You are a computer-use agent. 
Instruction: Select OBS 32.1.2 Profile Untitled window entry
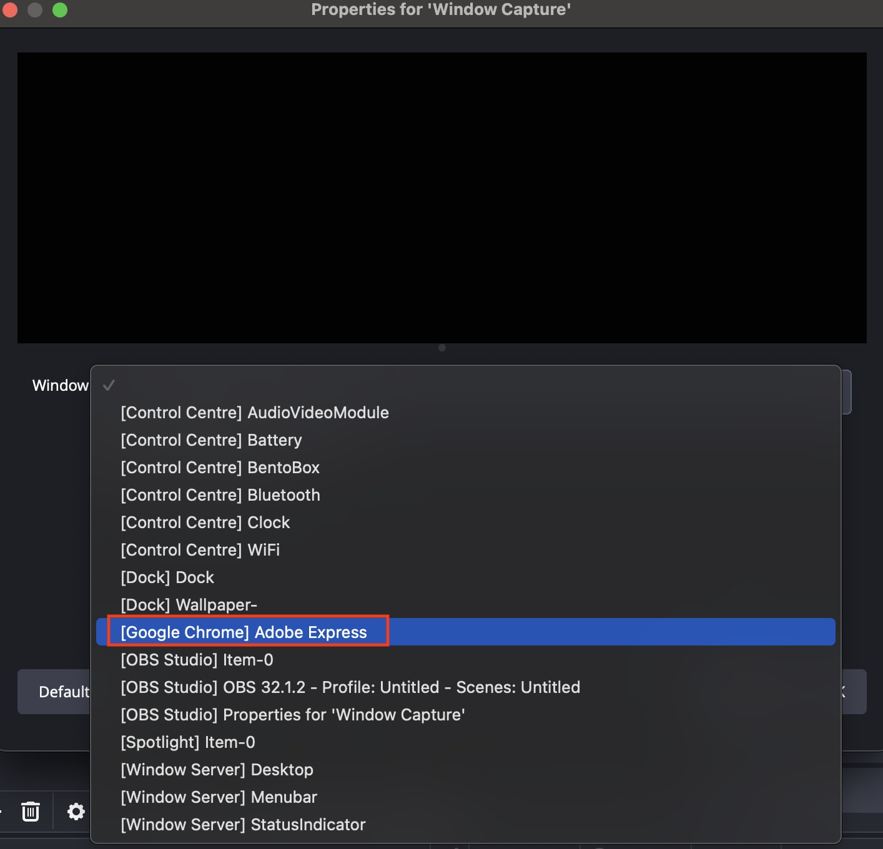tap(466, 687)
